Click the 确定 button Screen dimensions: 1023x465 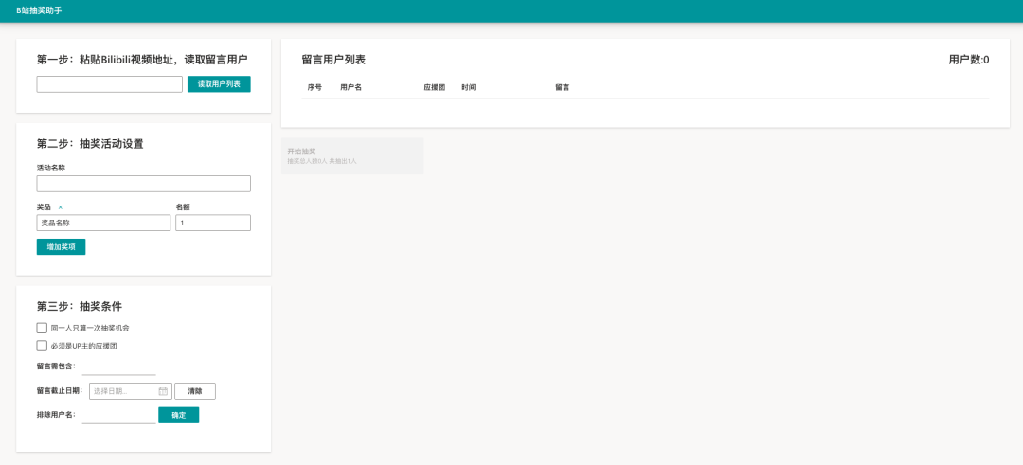point(179,415)
